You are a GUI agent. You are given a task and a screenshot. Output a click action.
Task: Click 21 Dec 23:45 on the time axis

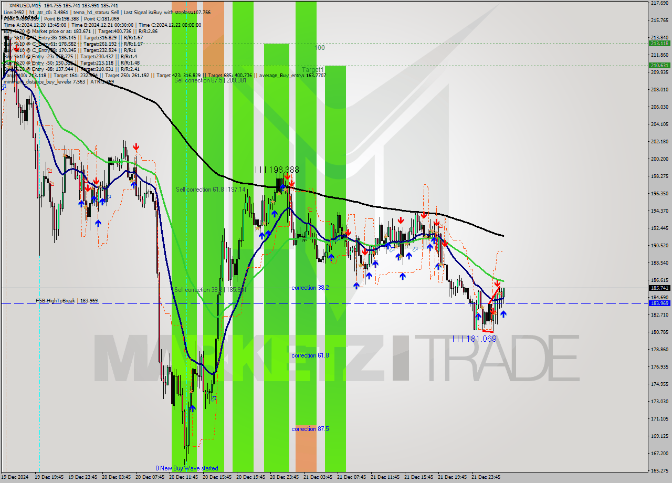[x=486, y=477]
